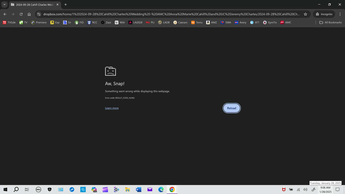Open a new tab with plus button
This screenshot has height=194, width=345.
coord(66,4)
